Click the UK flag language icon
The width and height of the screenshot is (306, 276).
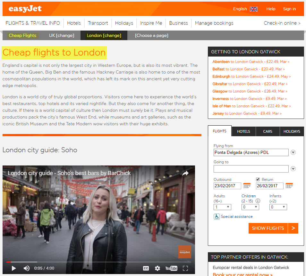[253, 9]
